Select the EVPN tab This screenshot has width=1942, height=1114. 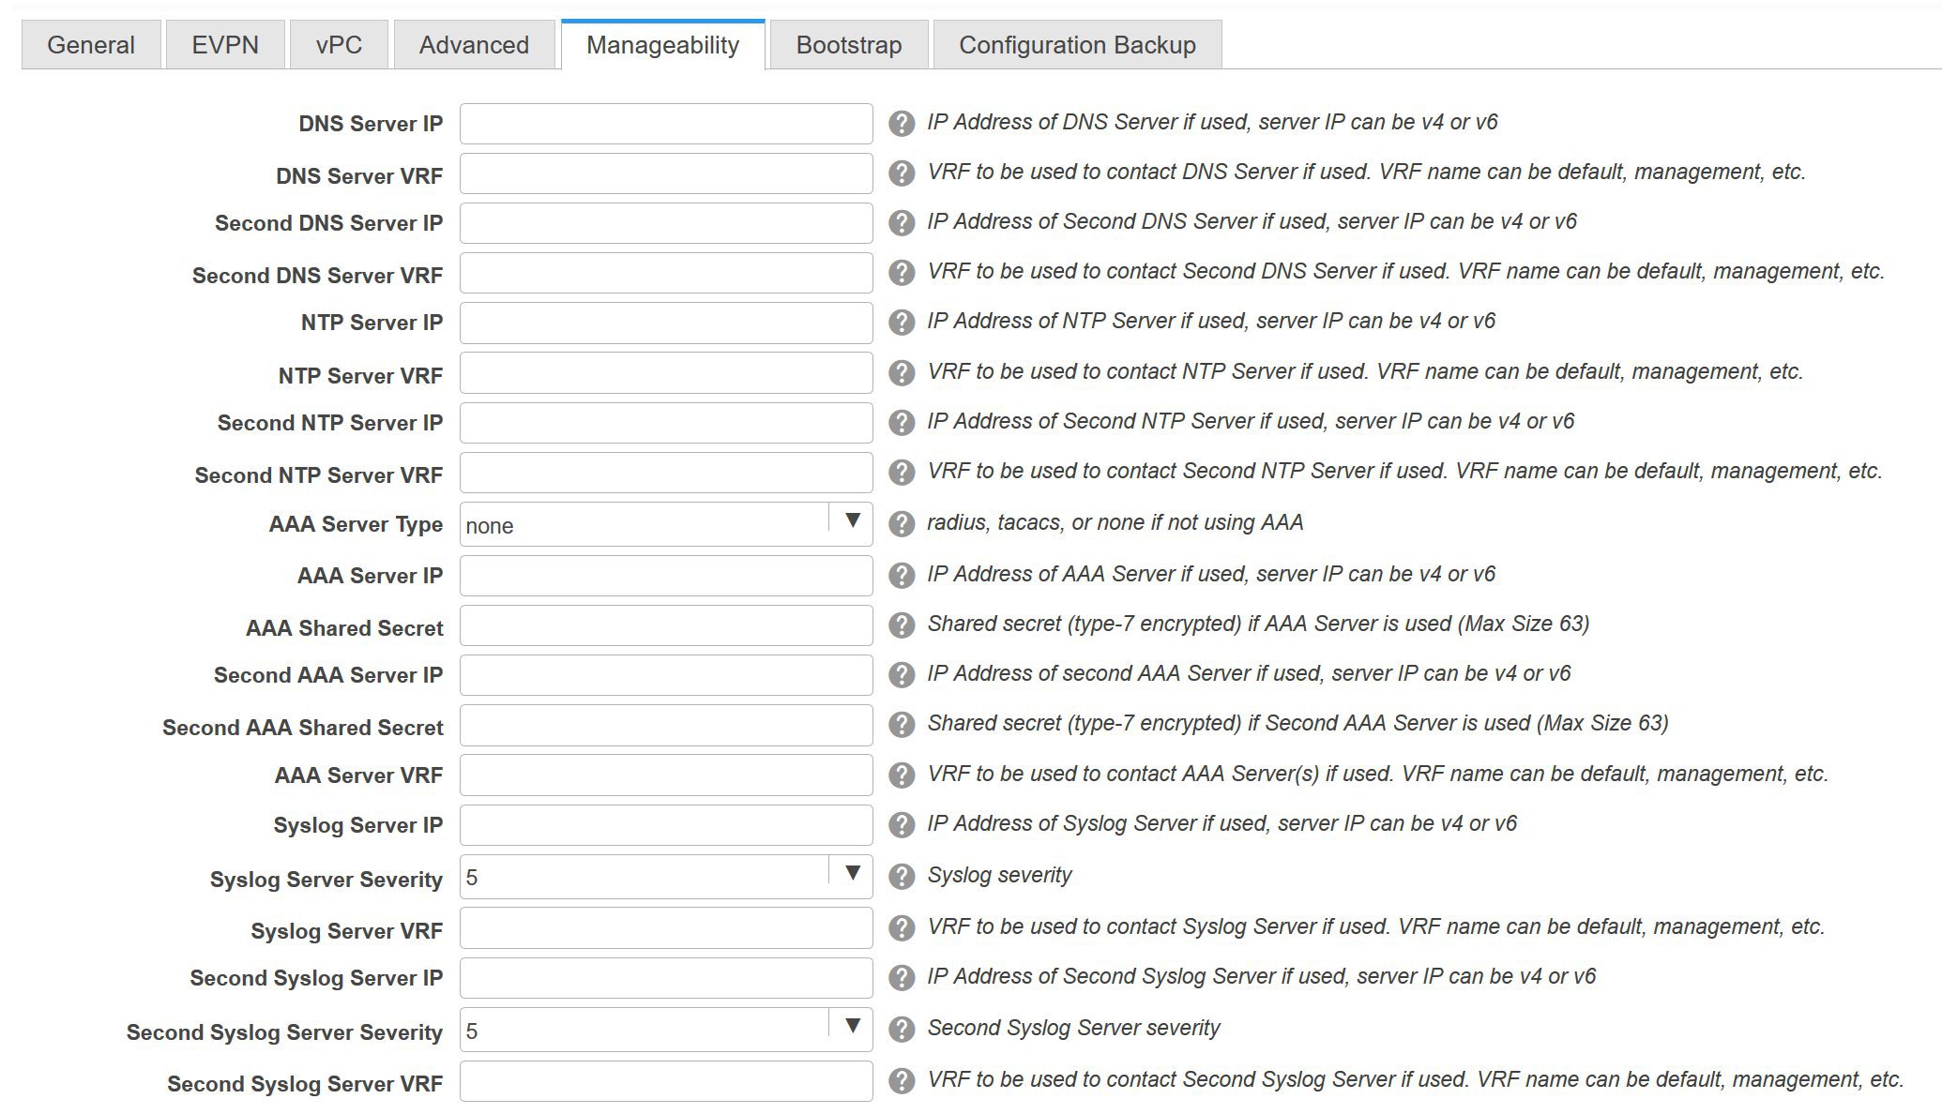pyautogui.click(x=225, y=45)
